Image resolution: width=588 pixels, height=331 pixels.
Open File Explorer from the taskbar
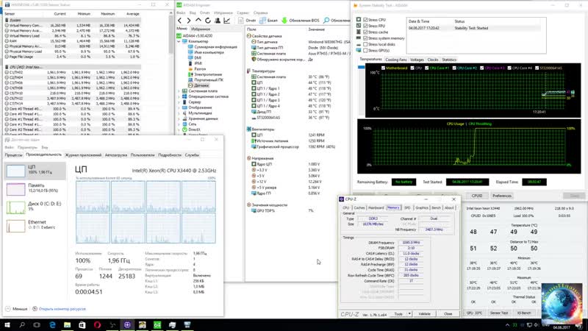point(67,324)
